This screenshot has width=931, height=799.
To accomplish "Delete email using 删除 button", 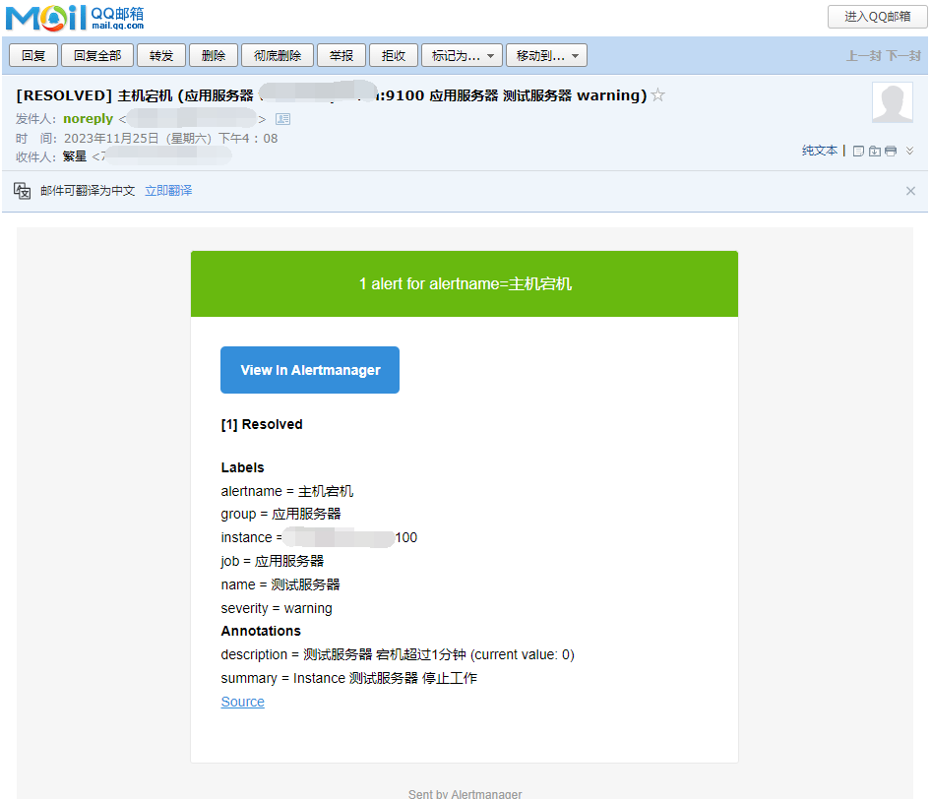I will pos(214,56).
